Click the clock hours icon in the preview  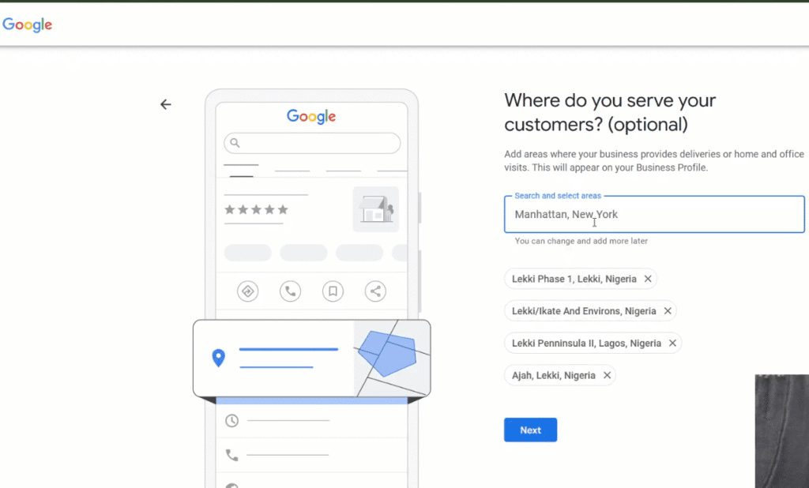pos(231,421)
